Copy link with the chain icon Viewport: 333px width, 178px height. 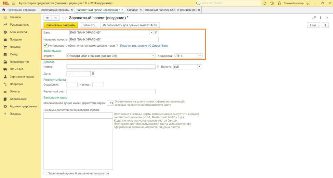tap(314, 18)
